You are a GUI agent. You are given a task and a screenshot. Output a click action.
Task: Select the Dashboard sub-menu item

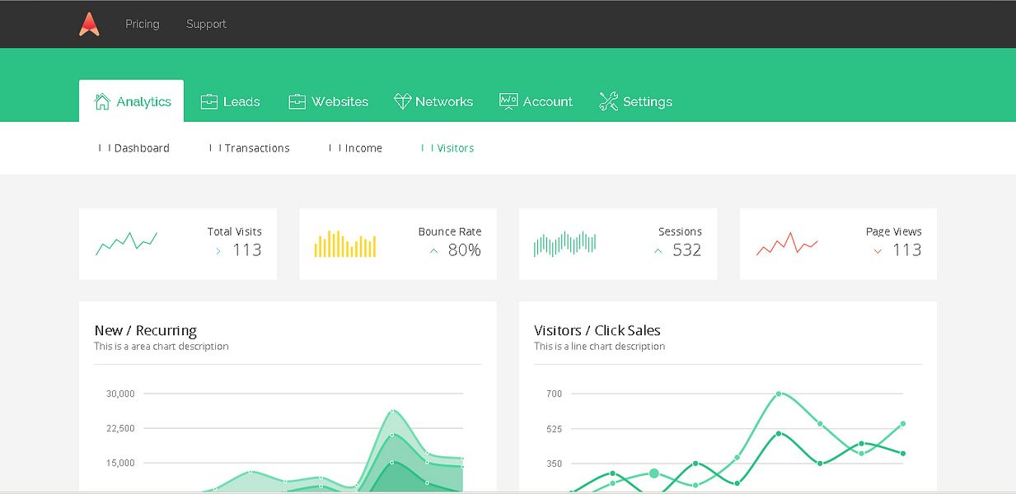tap(143, 147)
